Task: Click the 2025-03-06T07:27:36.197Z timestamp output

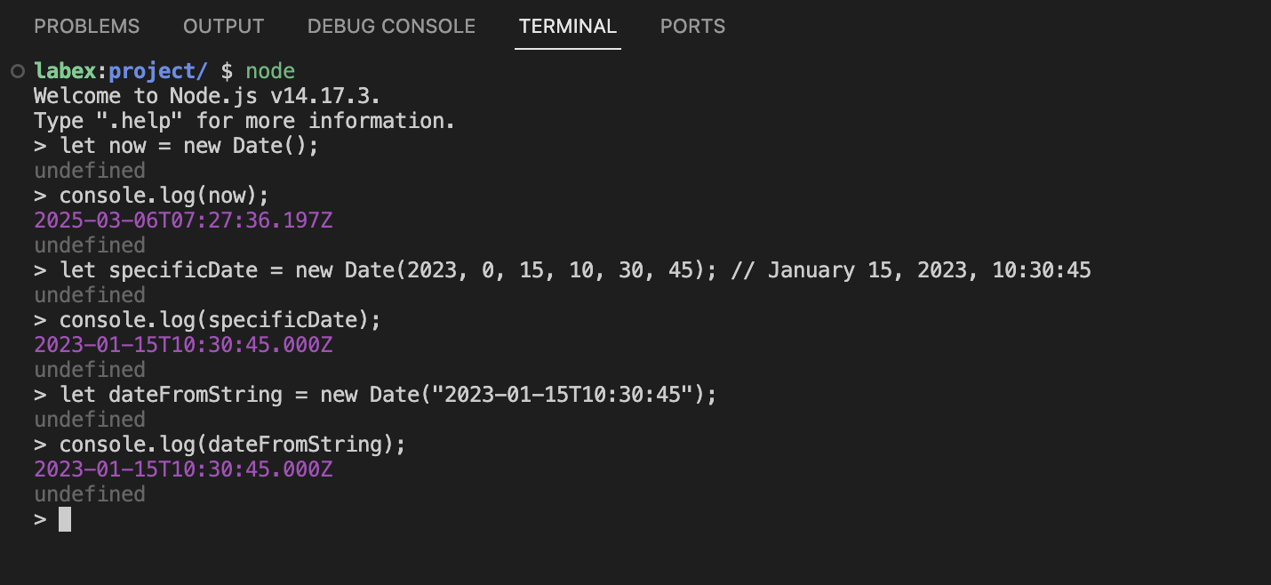Action: [182, 220]
